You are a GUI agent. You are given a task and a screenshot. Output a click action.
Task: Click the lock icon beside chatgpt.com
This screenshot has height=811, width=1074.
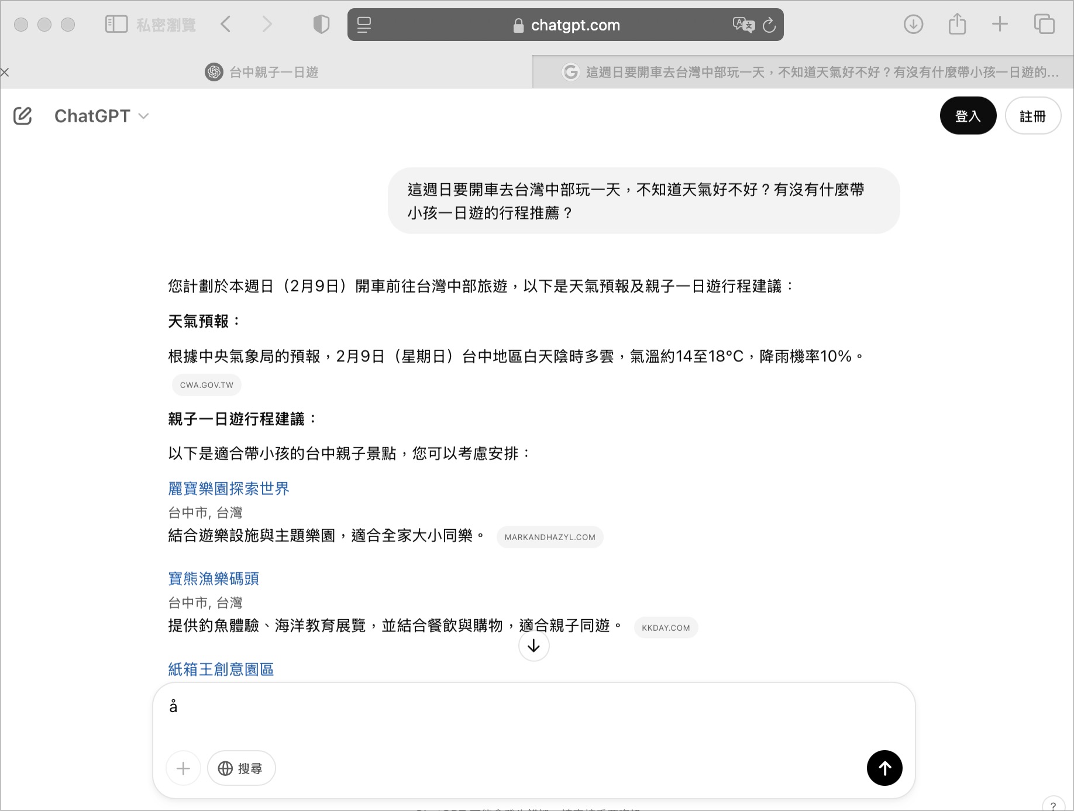coord(518,25)
